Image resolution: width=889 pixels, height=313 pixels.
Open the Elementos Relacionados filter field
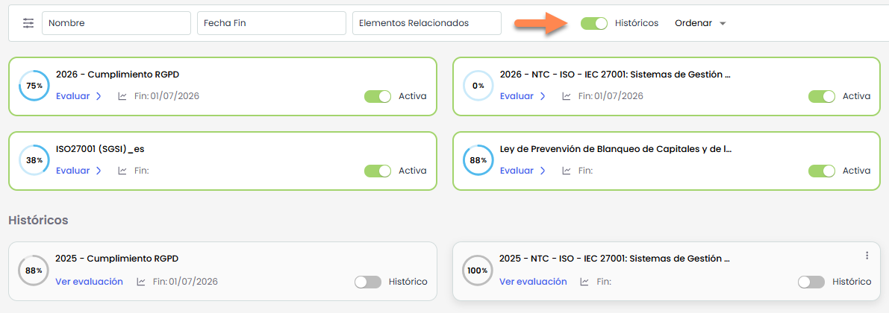coord(426,23)
